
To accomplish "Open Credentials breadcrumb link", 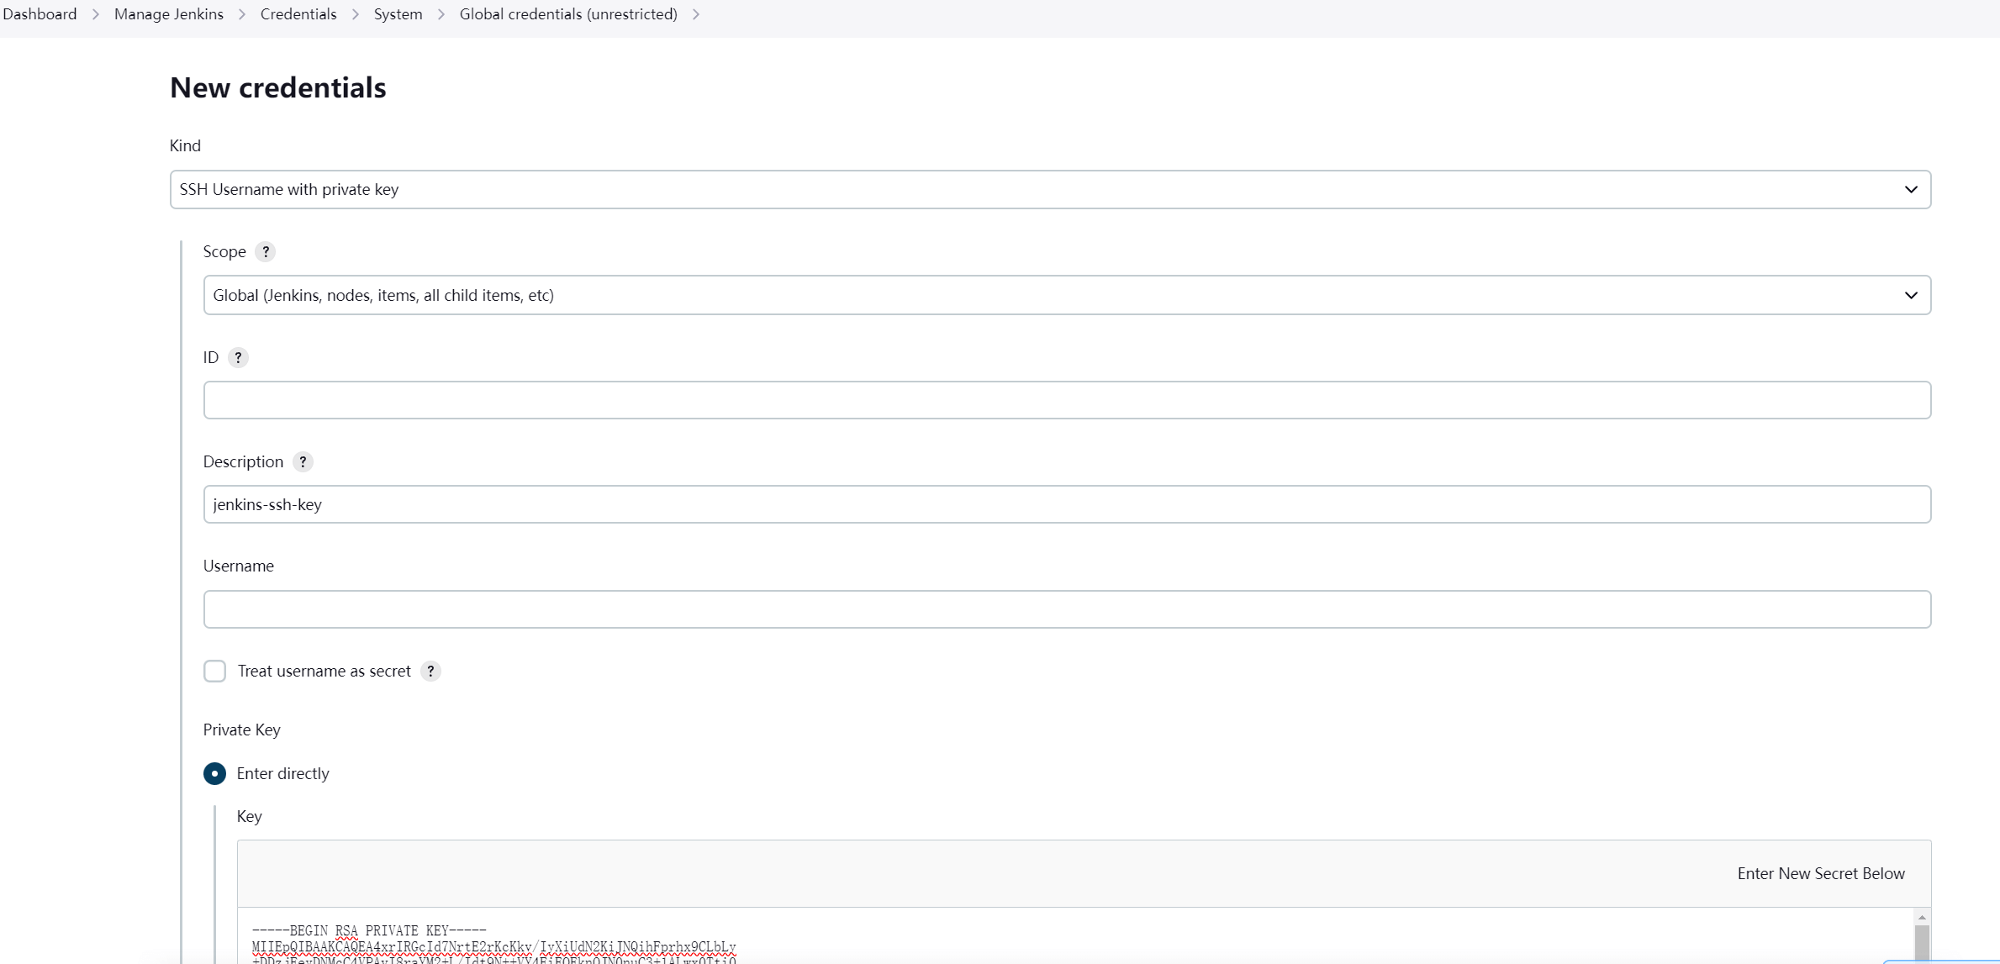I will [x=298, y=14].
